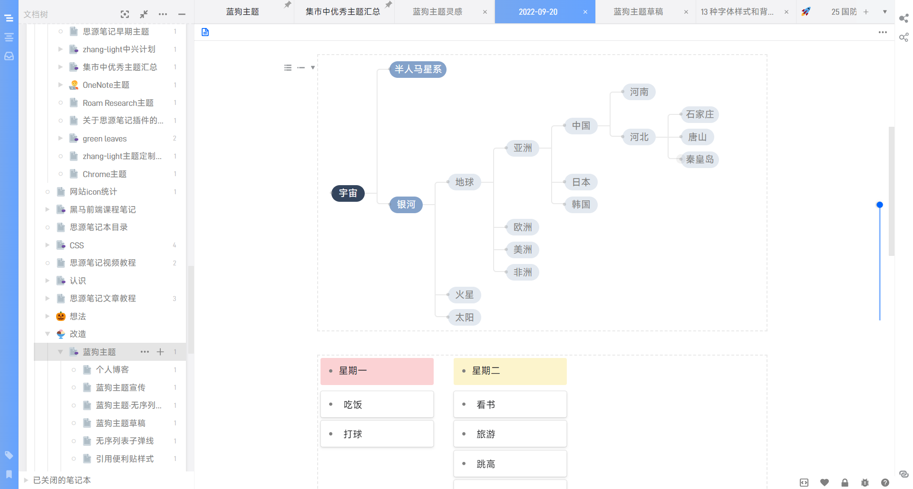The height and width of the screenshot is (489, 913).
Task: Open the tab list dropdown arrow
Action: tap(884, 12)
